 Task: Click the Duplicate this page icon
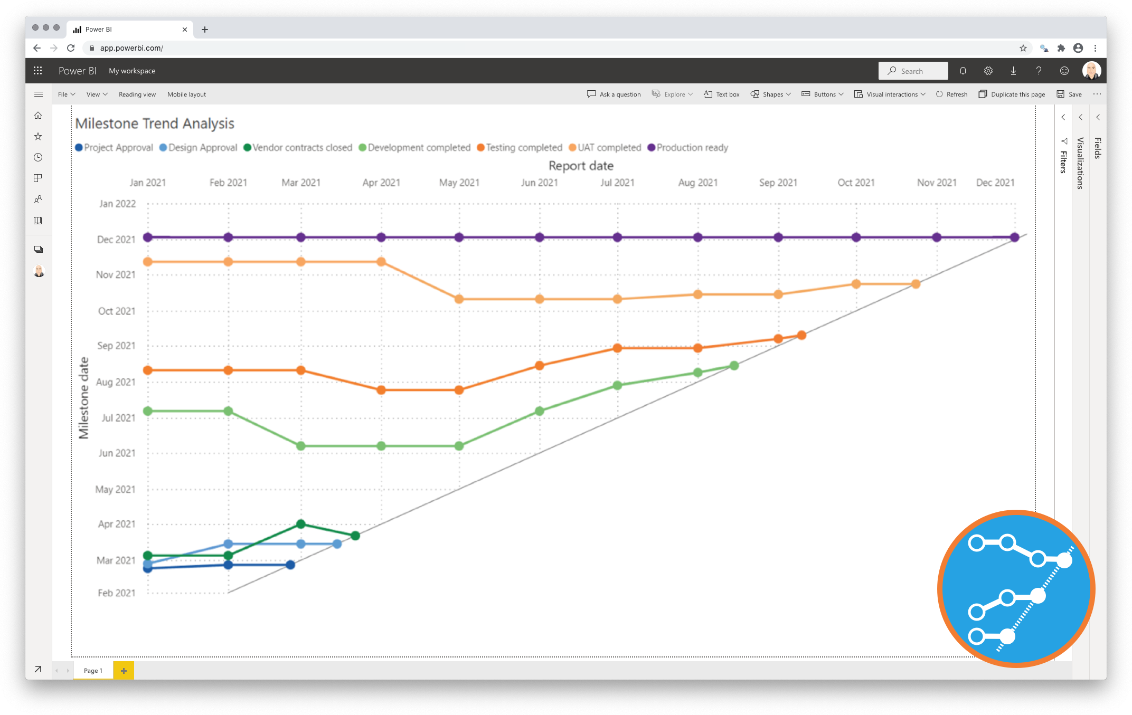(x=983, y=94)
